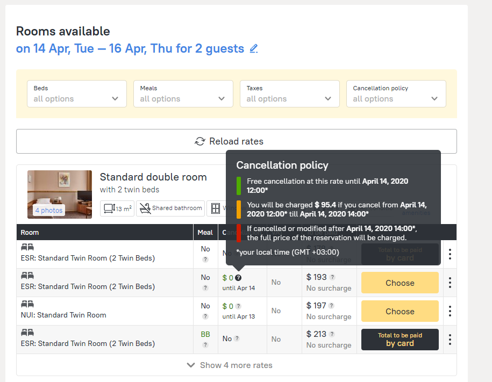The width and height of the screenshot is (492, 382).
Task: Choose the $193 ESR twin room rate
Action: tap(400, 283)
